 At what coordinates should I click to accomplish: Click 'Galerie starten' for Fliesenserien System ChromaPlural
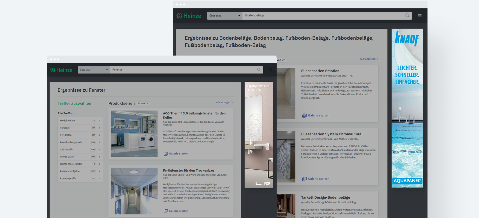[x=319, y=179]
